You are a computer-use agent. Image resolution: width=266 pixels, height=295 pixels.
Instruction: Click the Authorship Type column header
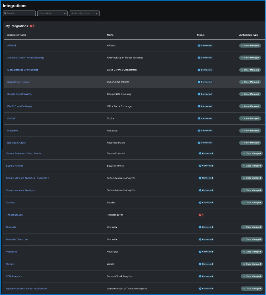tap(248, 35)
